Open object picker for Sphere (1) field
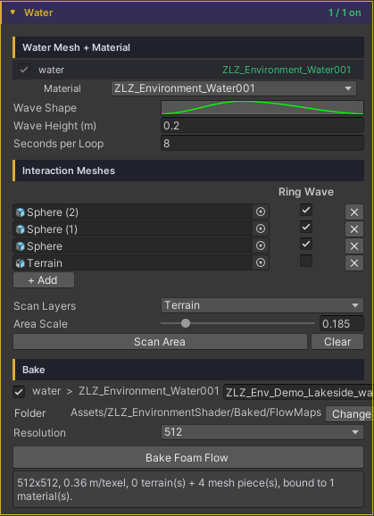 (261, 229)
